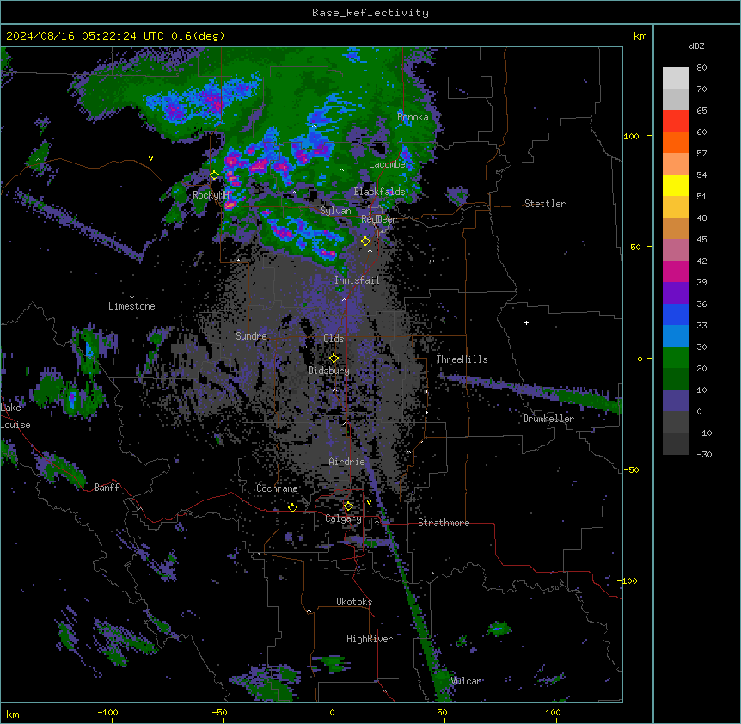Click the km unit label at top right
Image resolution: width=741 pixels, height=724 pixels.
coord(640,36)
